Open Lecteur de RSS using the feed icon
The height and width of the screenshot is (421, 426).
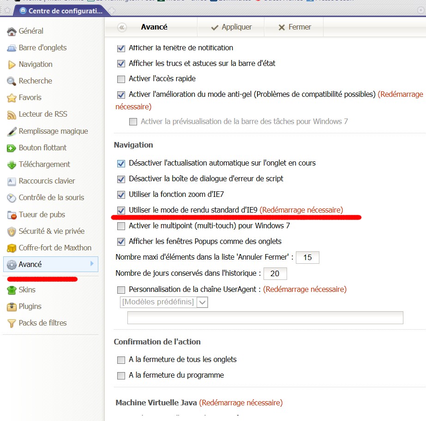tap(12, 114)
